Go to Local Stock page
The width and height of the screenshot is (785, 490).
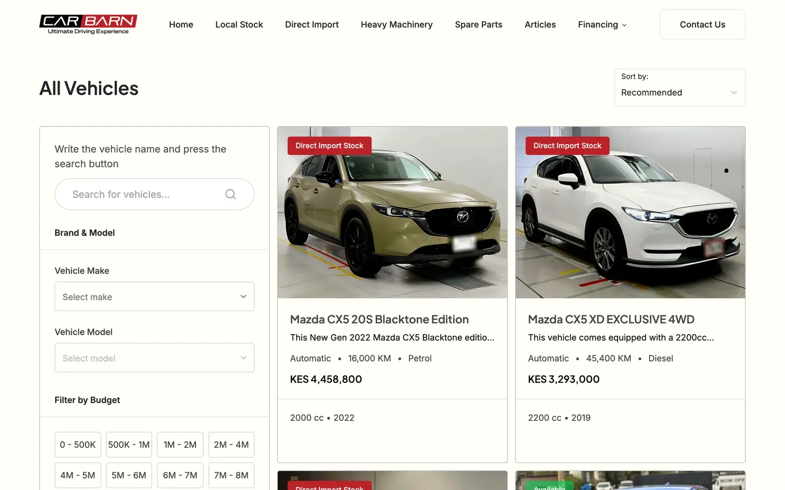239,24
